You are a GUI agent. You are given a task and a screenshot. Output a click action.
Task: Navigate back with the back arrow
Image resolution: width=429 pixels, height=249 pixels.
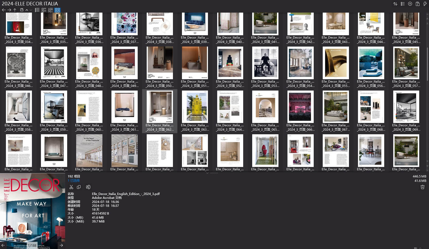4,10
